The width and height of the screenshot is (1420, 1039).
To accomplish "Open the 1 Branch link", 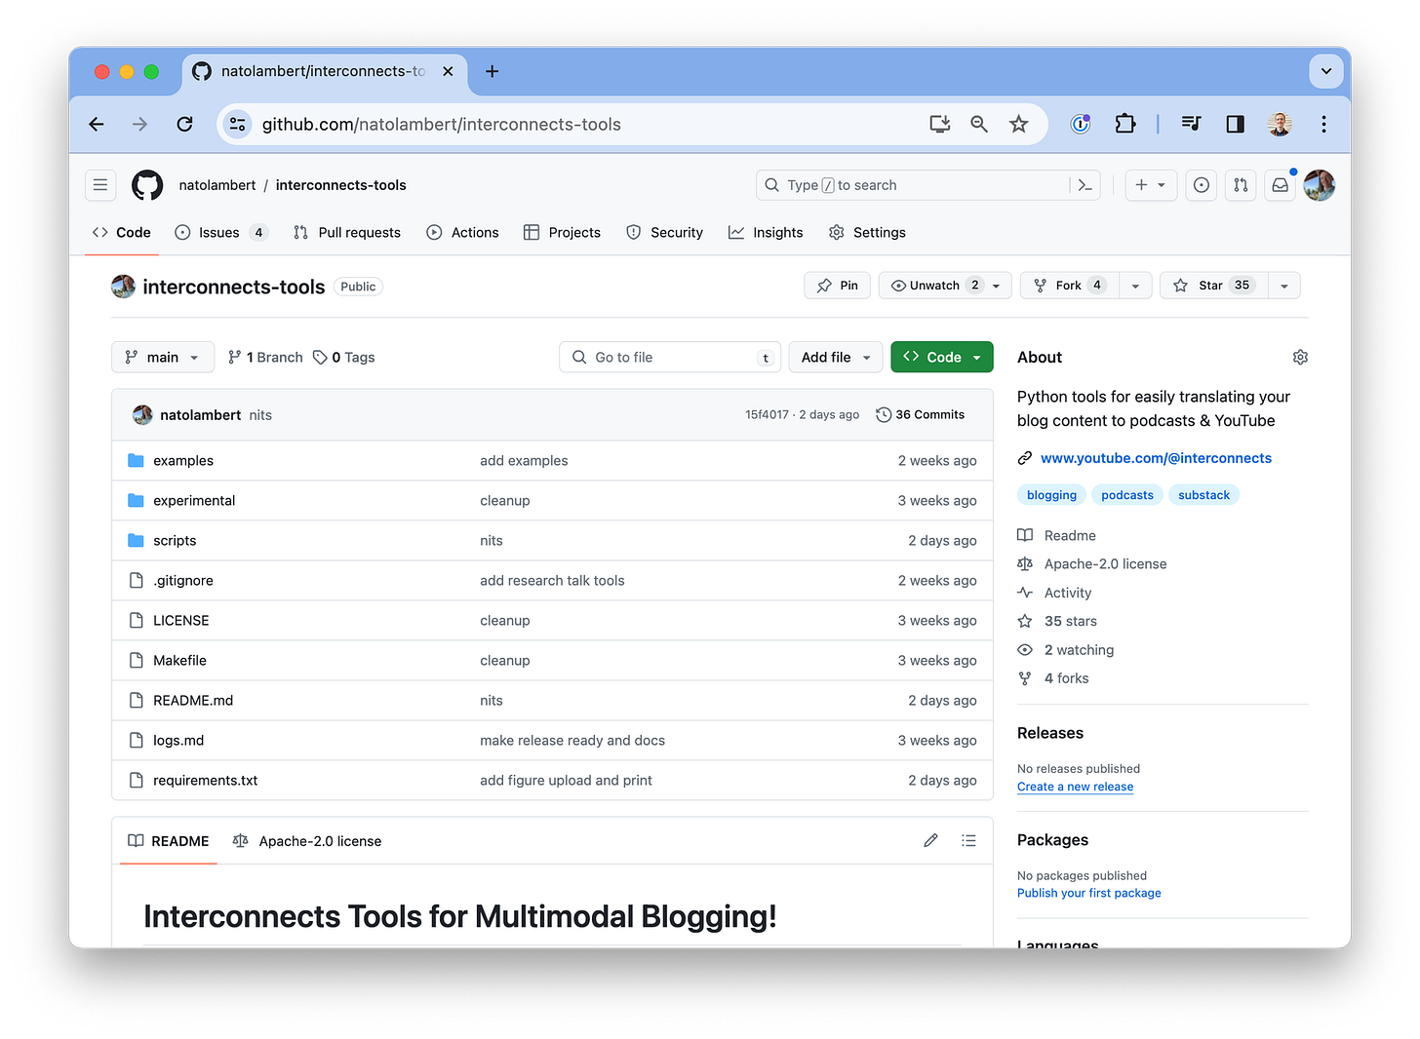I will [265, 358].
